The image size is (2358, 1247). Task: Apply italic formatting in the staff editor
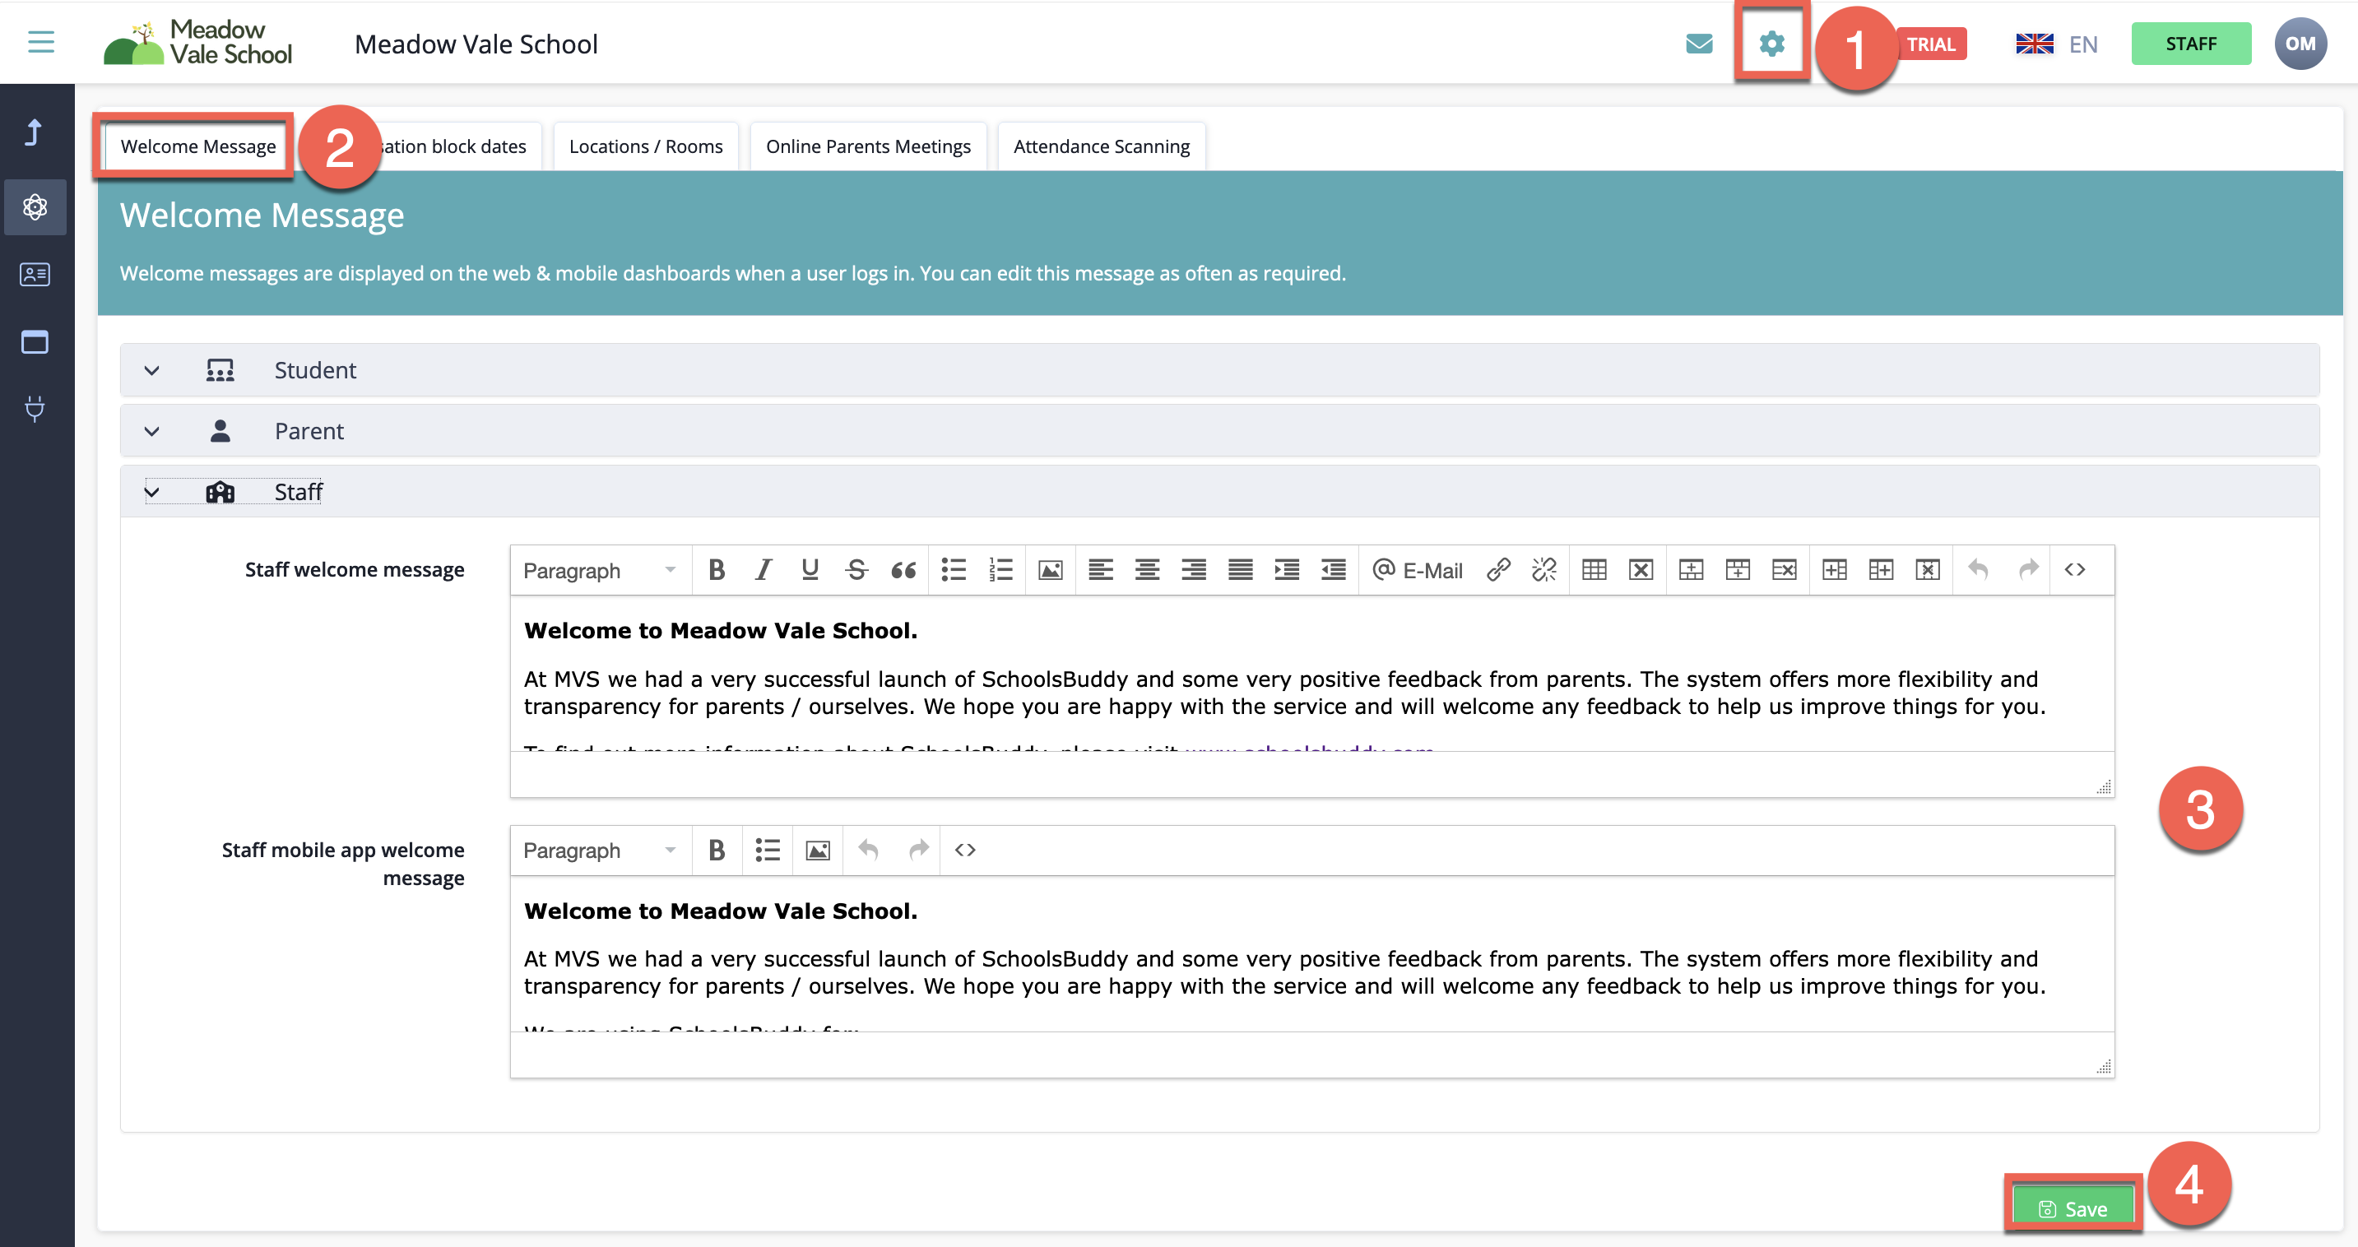click(x=763, y=569)
